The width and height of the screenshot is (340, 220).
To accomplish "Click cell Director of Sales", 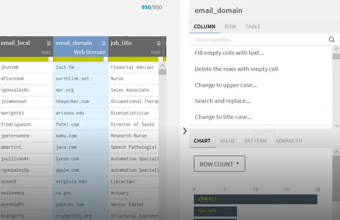I will click(133, 124).
